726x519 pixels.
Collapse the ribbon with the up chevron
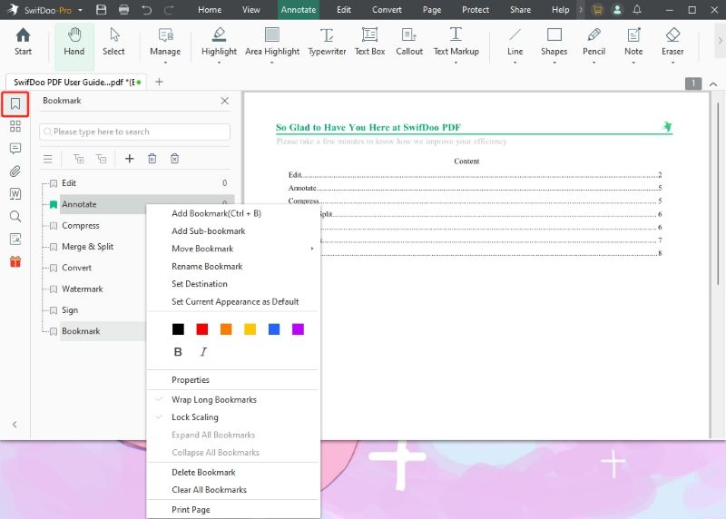tap(713, 84)
